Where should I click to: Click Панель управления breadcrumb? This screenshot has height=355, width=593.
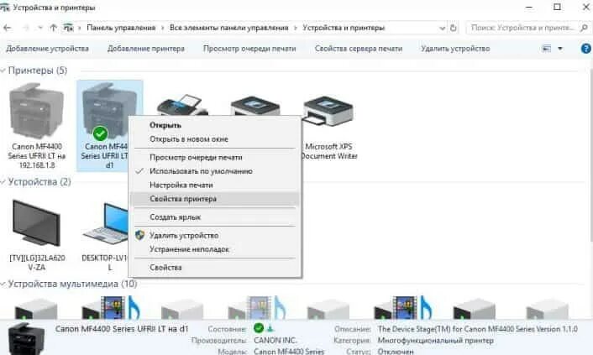coord(121,28)
